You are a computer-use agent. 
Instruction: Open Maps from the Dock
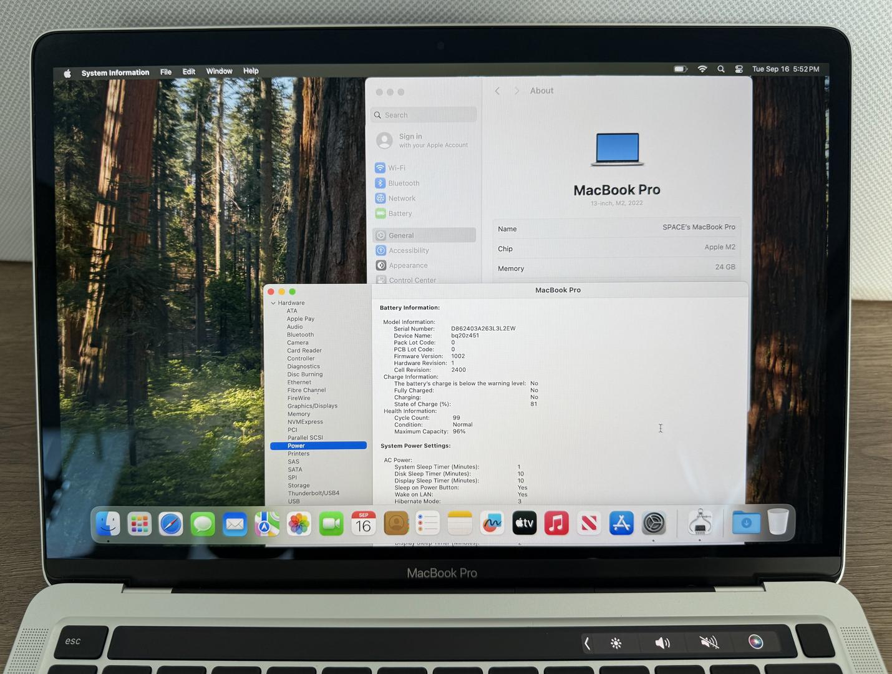click(x=266, y=524)
